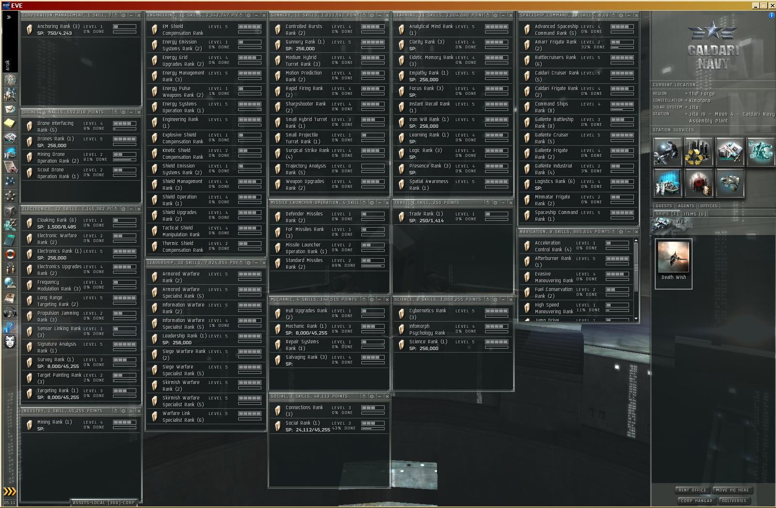
Task: Open the Bounty Office red-target icon
Action: click(x=698, y=182)
